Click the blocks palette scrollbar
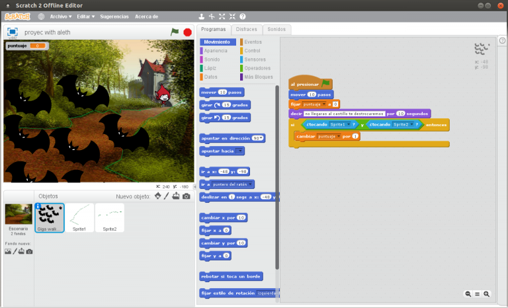Screen dimensions: 508x308 [x=277, y=177]
